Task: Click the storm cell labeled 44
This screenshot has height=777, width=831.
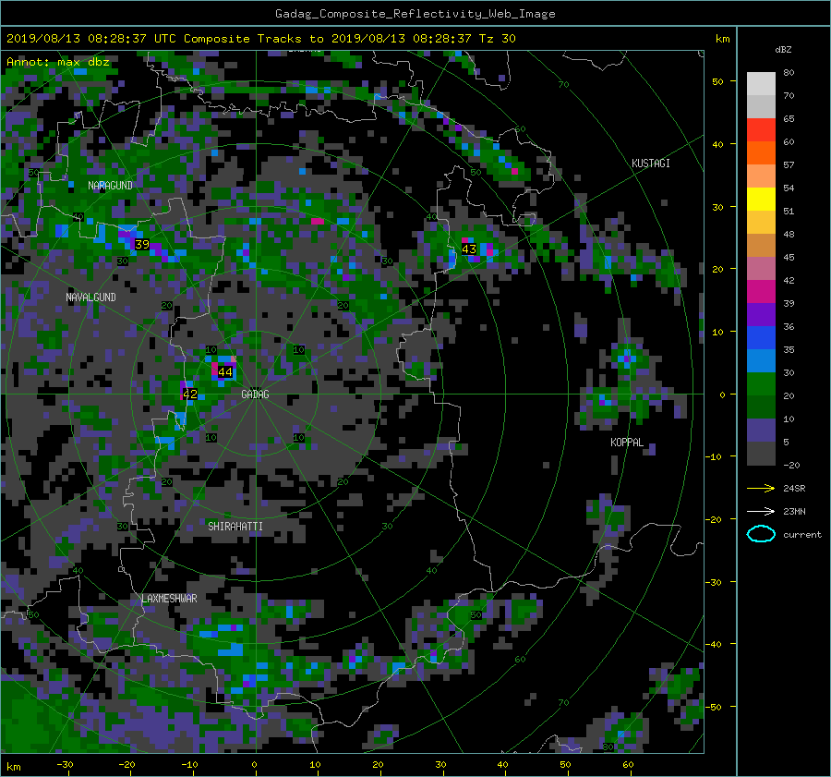Action: (225, 371)
